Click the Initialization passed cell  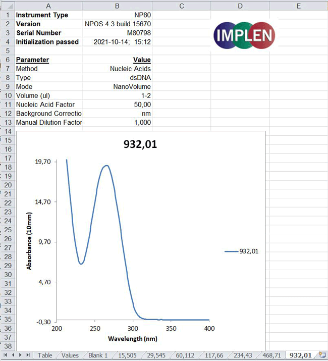tap(48, 42)
